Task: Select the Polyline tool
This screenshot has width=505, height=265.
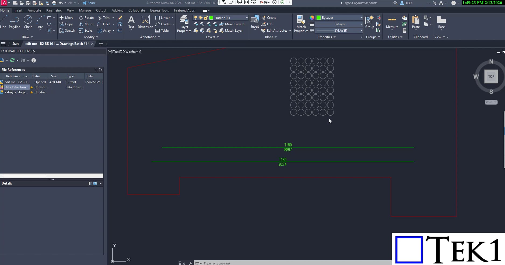Action: 15,22
